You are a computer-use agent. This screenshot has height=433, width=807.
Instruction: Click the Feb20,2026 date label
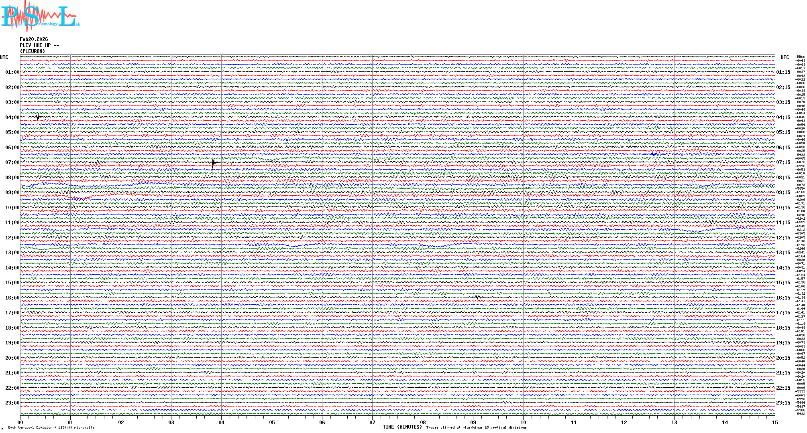tap(34, 39)
